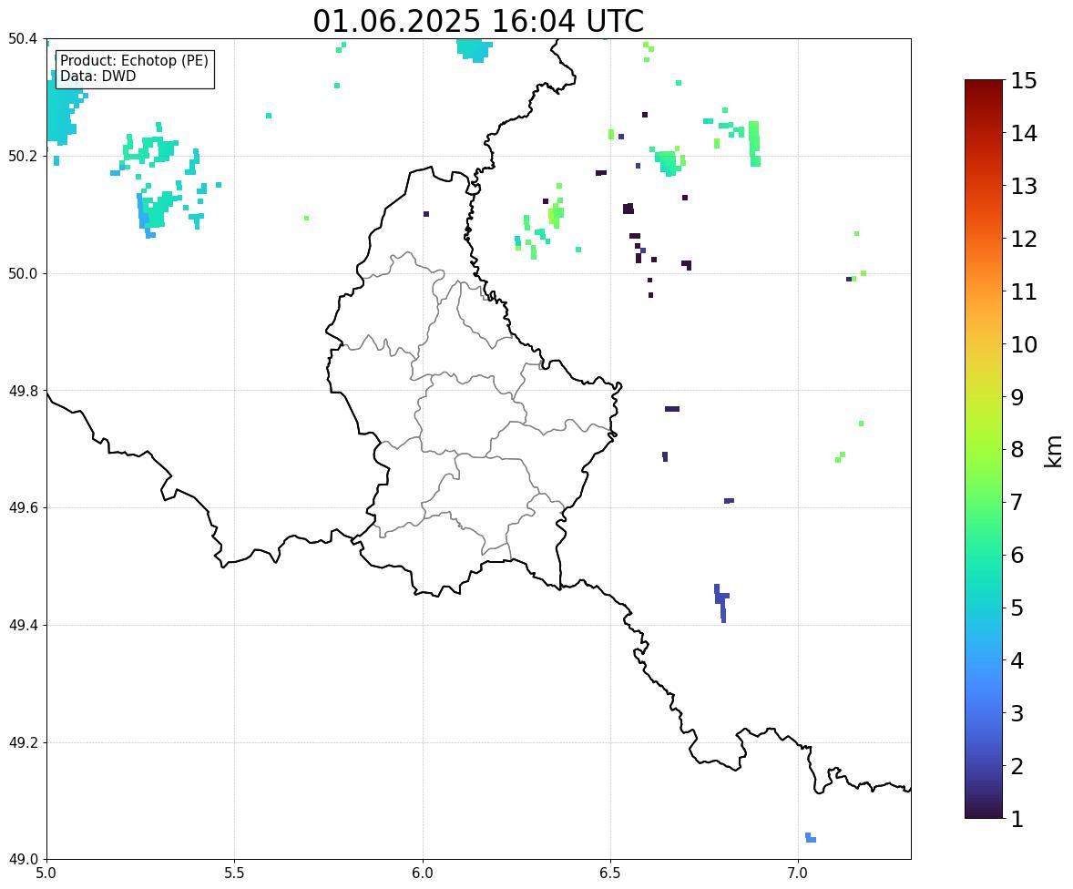The height and width of the screenshot is (889, 1073).
Task: Click the plot title '01.06.2025 16:04 UTC'
Action: point(478,21)
